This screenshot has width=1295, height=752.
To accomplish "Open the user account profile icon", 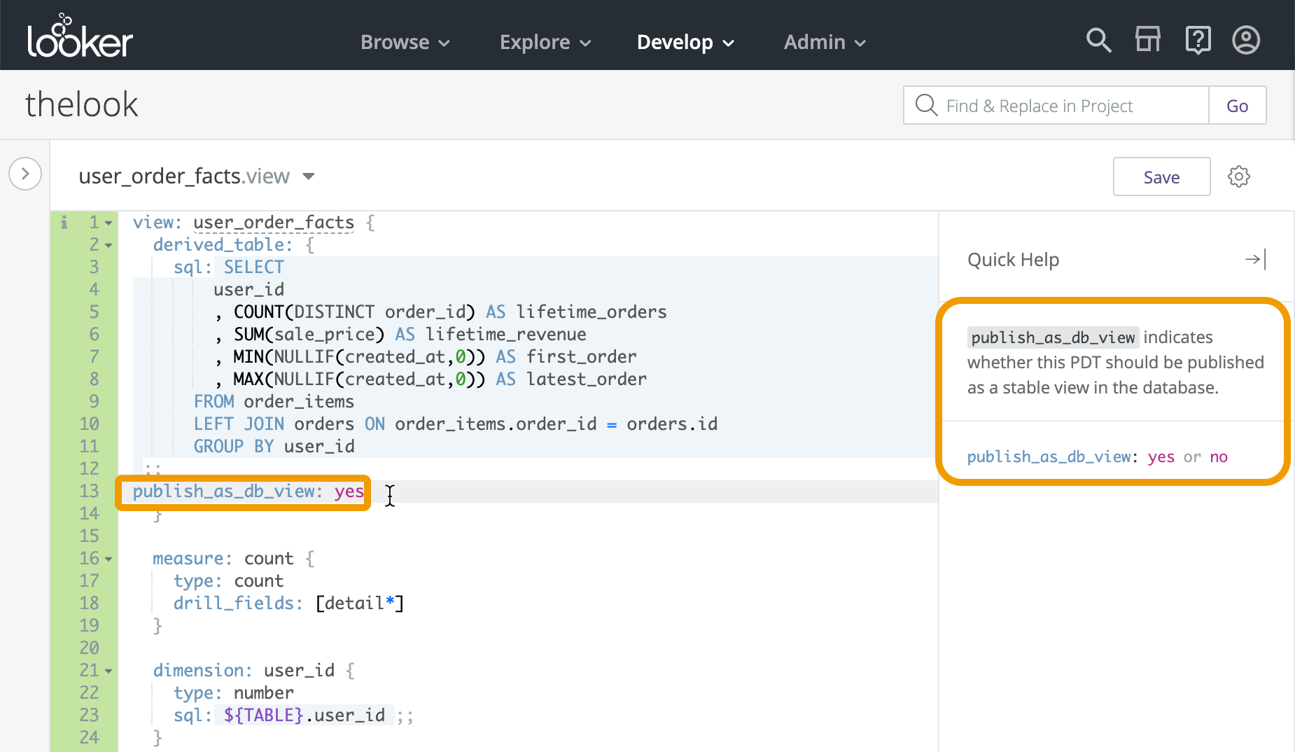I will coord(1246,41).
